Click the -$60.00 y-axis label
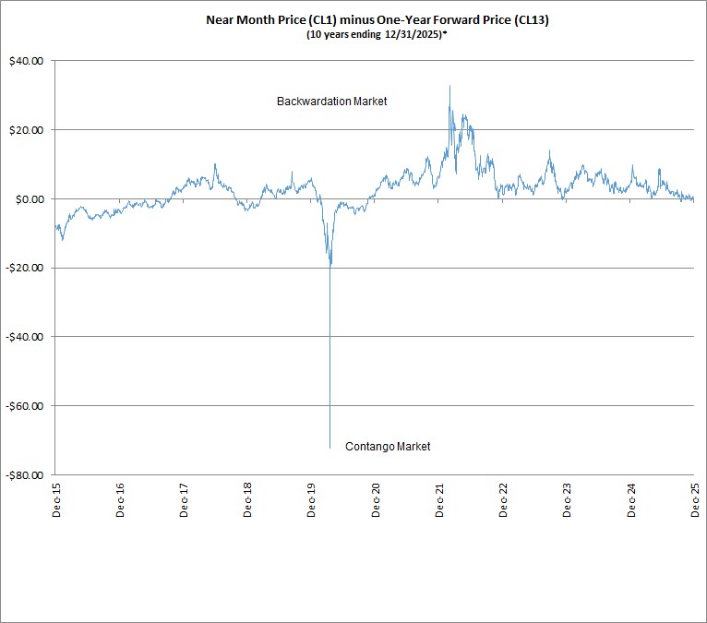 [x=25, y=406]
